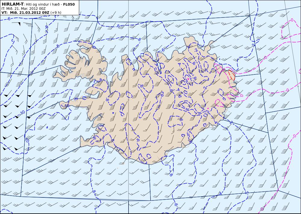Click the FL050 flight level label
Screen dimensions: 301x214
coord(69,4)
